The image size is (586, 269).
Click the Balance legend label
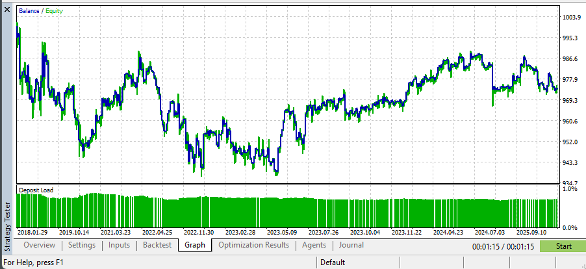(29, 11)
